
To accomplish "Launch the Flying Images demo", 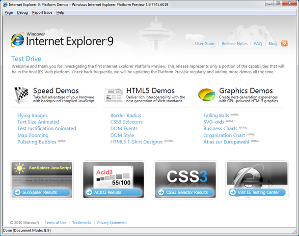I will click(32, 116).
